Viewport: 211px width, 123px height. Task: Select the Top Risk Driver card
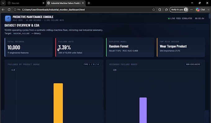click(x=181, y=47)
